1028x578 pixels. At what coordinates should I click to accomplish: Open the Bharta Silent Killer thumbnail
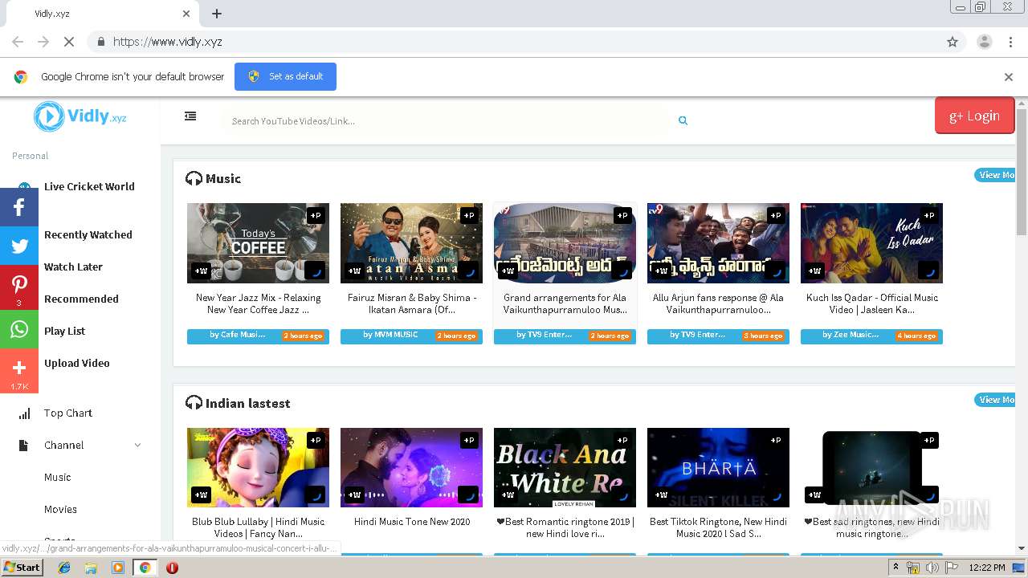click(x=718, y=468)
